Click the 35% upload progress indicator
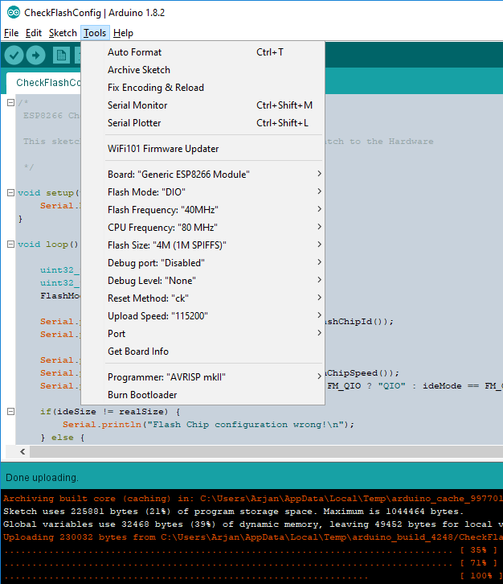Image resolution: width=503 pixels, height=584 pixels. pyautogui.click(x=478, y=549)
